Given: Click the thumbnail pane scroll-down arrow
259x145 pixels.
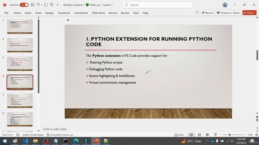Looking at the screenshot, I should coord(38,130).
